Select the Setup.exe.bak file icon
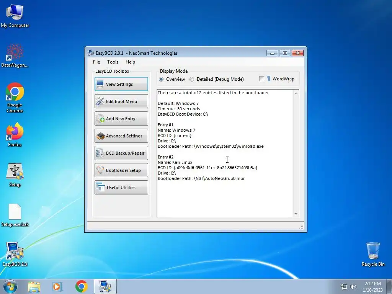 (x=15, y=215)
